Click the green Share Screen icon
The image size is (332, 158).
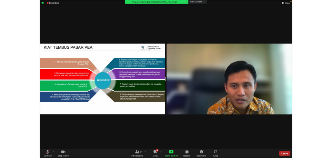pos(171,152)
